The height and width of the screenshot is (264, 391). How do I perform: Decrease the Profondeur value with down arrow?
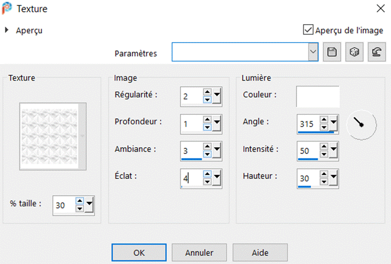click(x=207, y=127)
